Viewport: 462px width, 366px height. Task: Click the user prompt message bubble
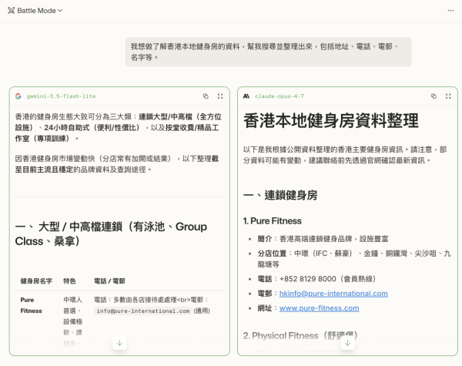coord(269,52)
